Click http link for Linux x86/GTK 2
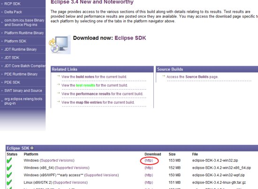258x189 pixels. (x=149, y=182)
